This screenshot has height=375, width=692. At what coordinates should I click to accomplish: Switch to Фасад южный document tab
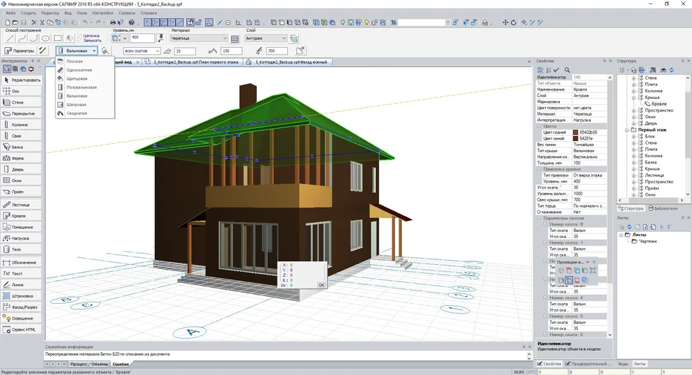[x=288, y=62]
